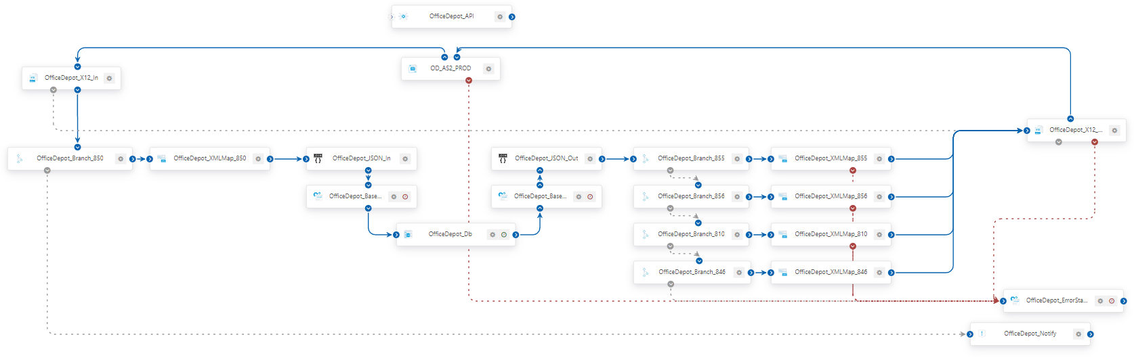Click gray port below OfficeDepot_Branch_846
The height and width of the screenshot is (362, 1134).
click(671, 284)
